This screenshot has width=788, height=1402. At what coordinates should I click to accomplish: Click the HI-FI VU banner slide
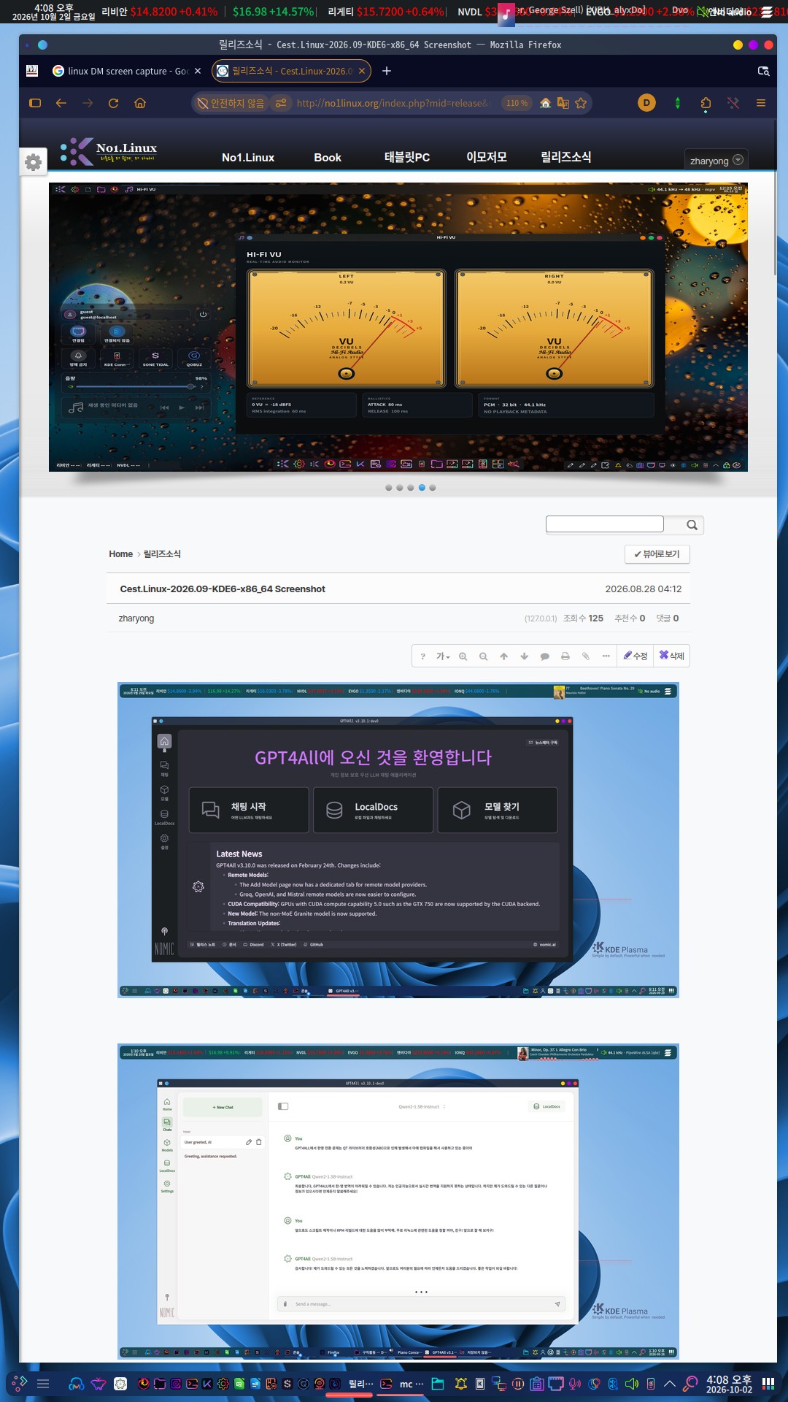[x=398, y=326]
